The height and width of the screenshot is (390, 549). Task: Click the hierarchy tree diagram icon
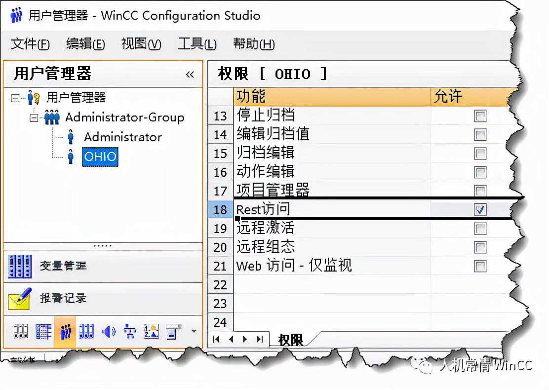[x=130, y=332]
